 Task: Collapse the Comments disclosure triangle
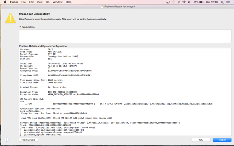[20, 27]
